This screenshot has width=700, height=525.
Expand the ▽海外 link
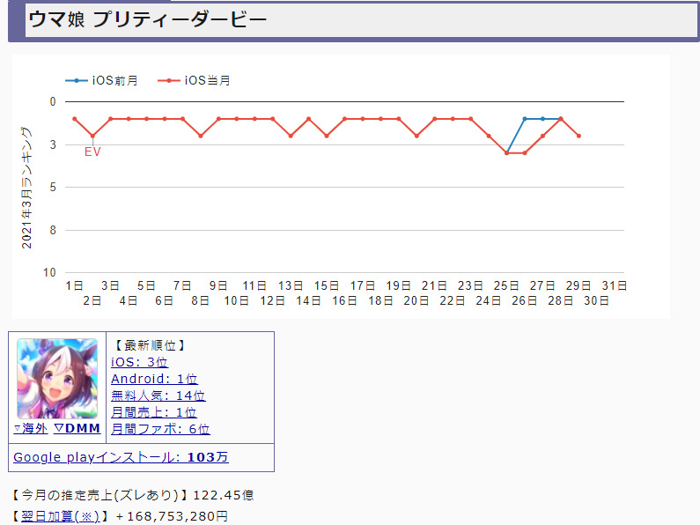click(x=30, y=428)
